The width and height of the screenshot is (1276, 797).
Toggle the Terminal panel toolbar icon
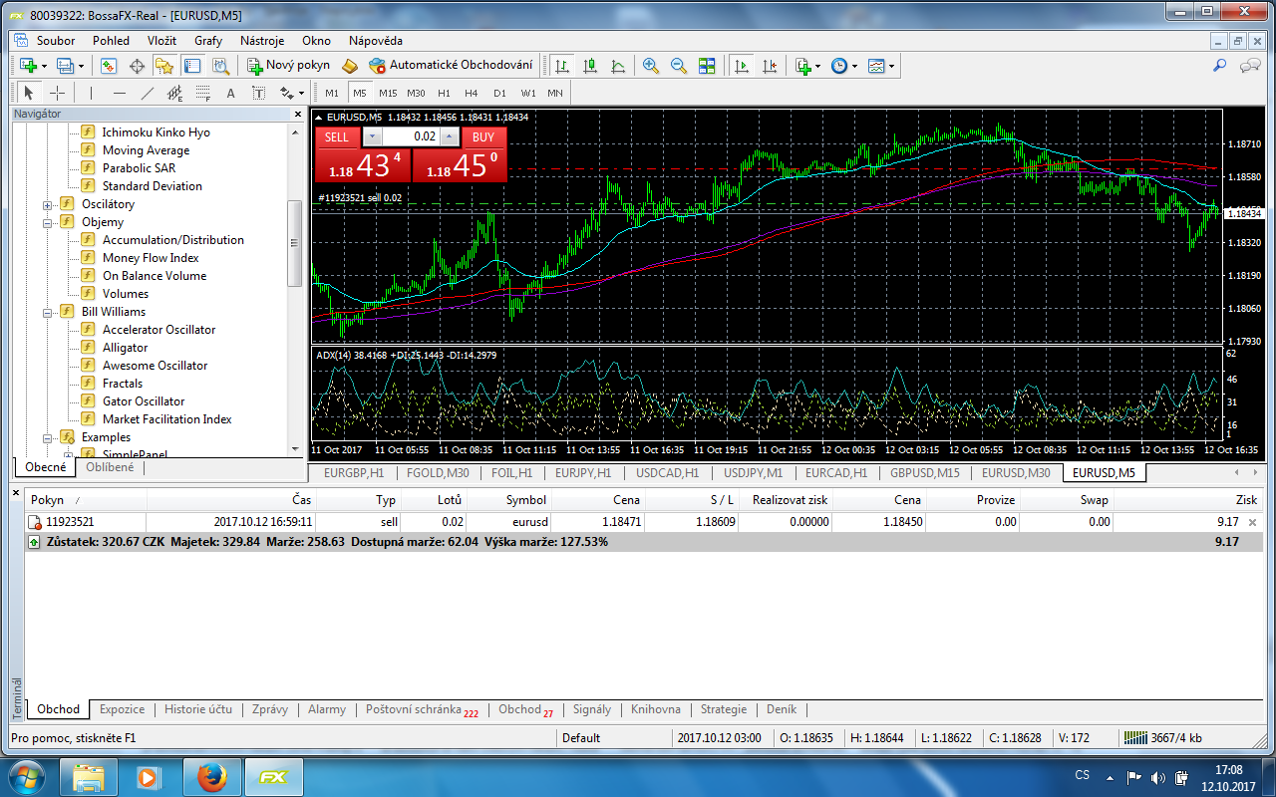(192, 66)
